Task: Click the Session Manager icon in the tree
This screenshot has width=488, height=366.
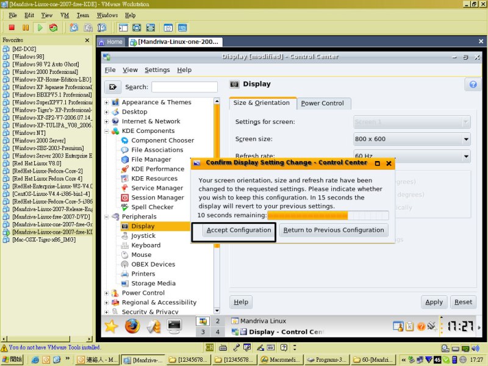Action: [125, 198]
